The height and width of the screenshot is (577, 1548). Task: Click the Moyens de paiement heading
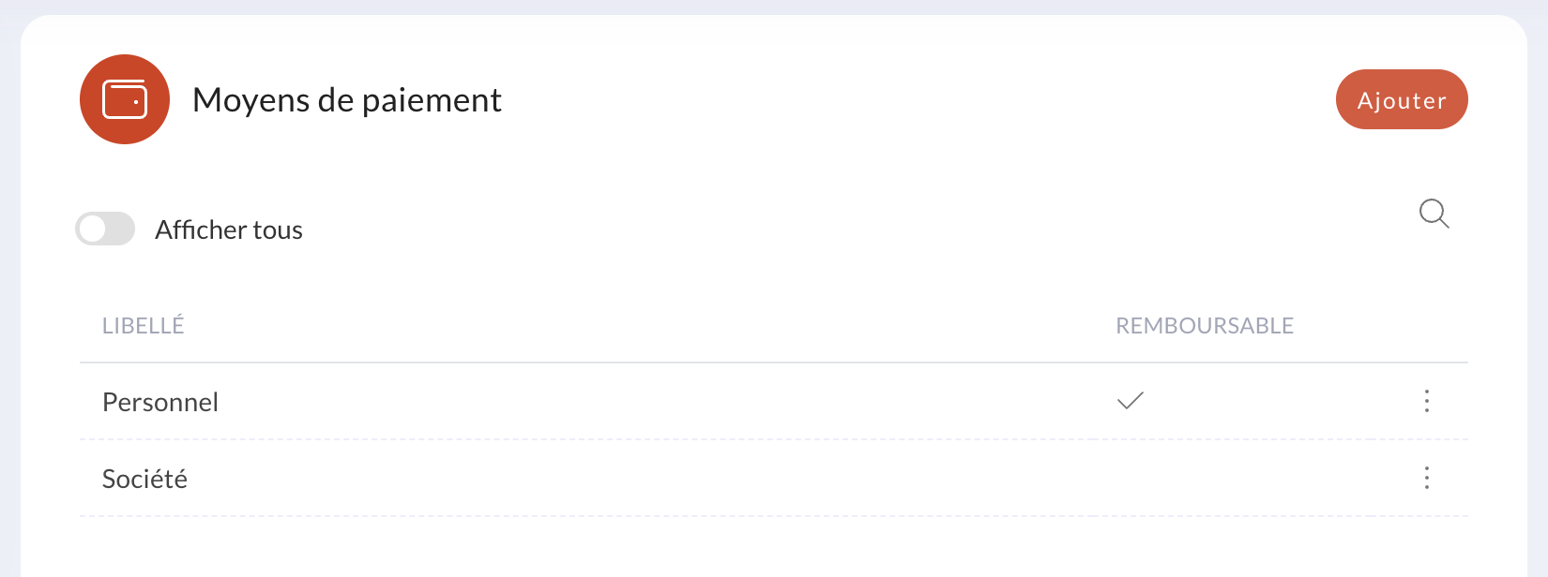point(347,99)
